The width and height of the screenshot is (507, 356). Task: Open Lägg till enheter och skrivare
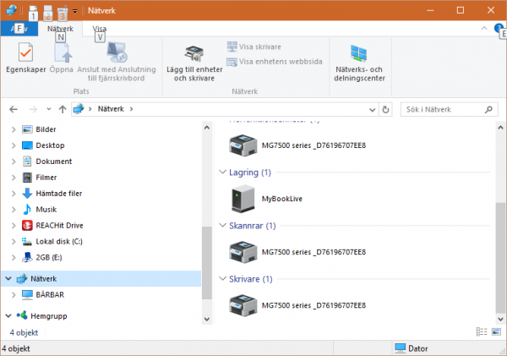192,63
